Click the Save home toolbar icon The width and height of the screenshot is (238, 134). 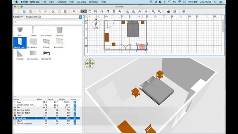pos(30,12)
